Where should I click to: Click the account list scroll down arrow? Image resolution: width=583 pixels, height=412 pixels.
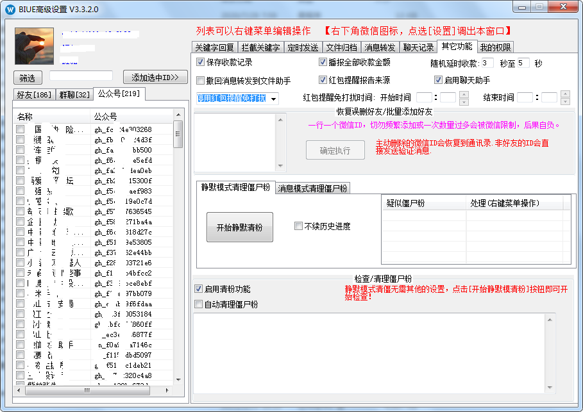178,380
